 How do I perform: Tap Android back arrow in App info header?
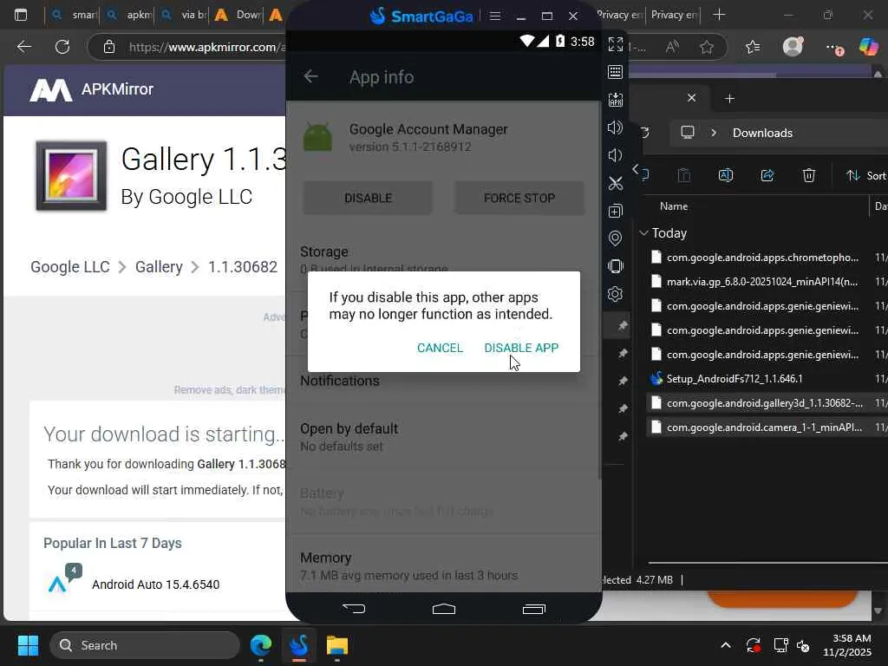point(310,76)
